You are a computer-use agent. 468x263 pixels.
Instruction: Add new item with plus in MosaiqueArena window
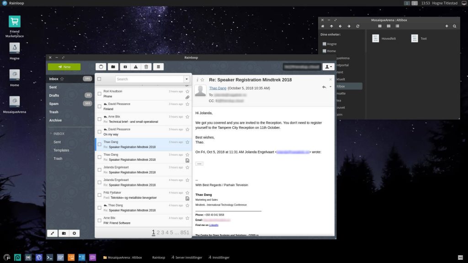[x=447, y=26]
